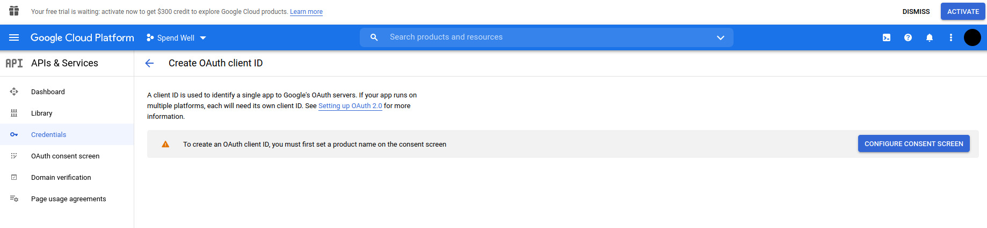The image size is (987, 228).
Task: Follow the Setting up OAuth 2.0 link
Action: click(x=350, y=106)
